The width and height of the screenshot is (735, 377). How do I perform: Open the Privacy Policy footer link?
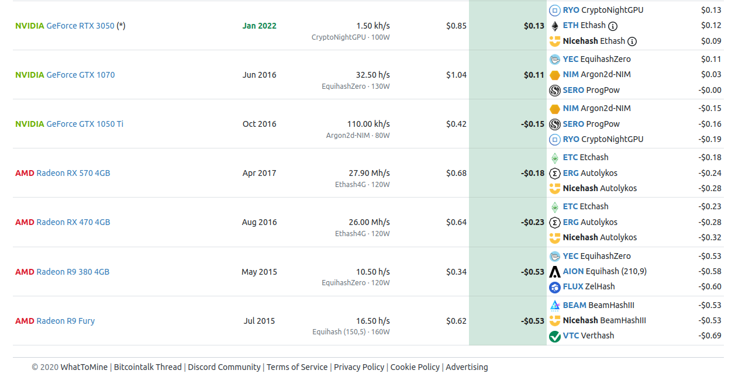coord(359,367)
